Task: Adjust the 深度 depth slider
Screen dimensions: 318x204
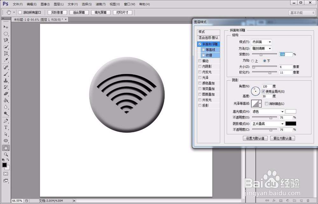Action: [261, 55]
